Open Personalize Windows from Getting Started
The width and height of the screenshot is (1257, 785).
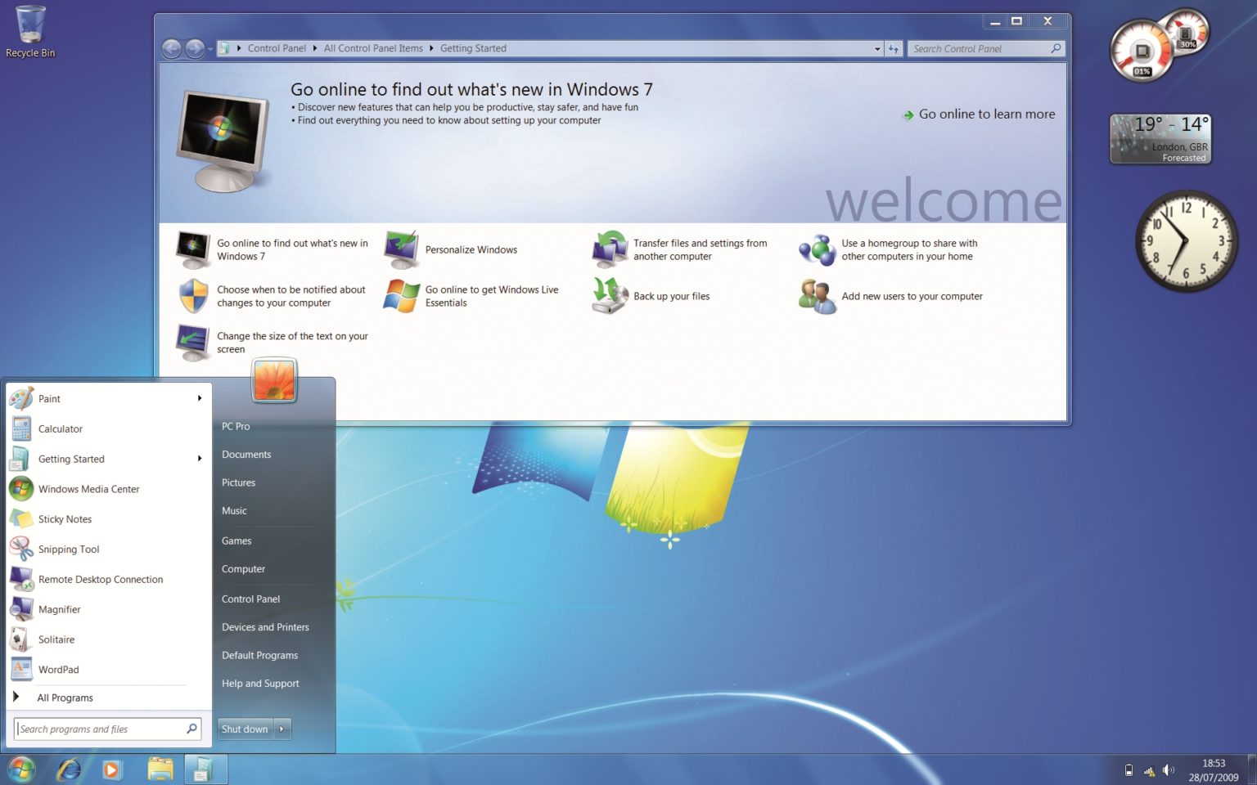tap(471, 249)
